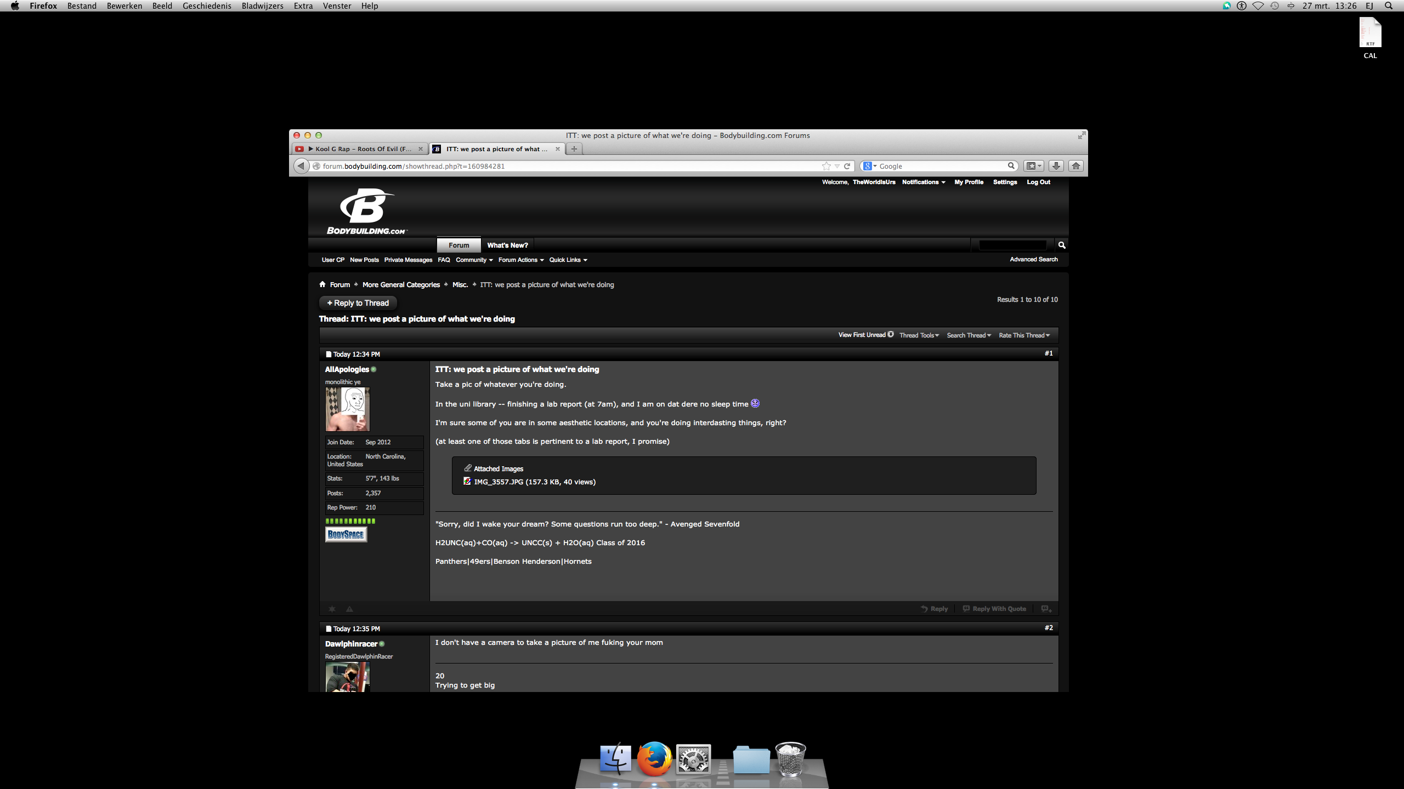Screen dimensions: 1404x789
Task: Expand the Notifications dropdown
Action: [923, 182]
